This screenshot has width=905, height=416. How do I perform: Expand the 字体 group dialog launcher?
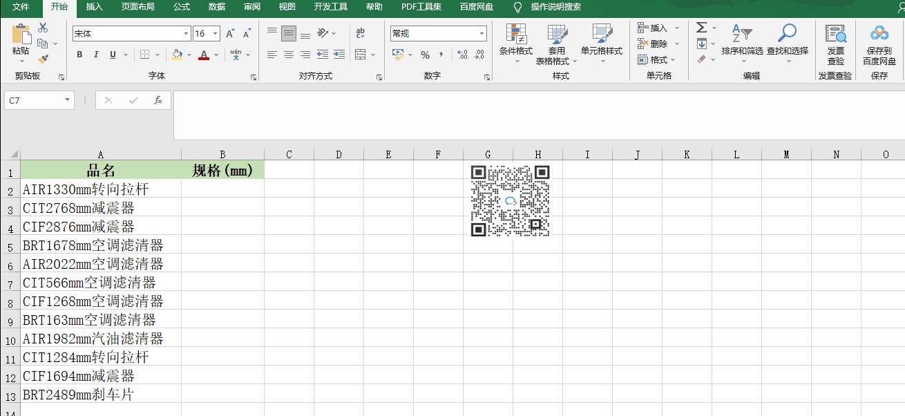click(x=254, y=77)
